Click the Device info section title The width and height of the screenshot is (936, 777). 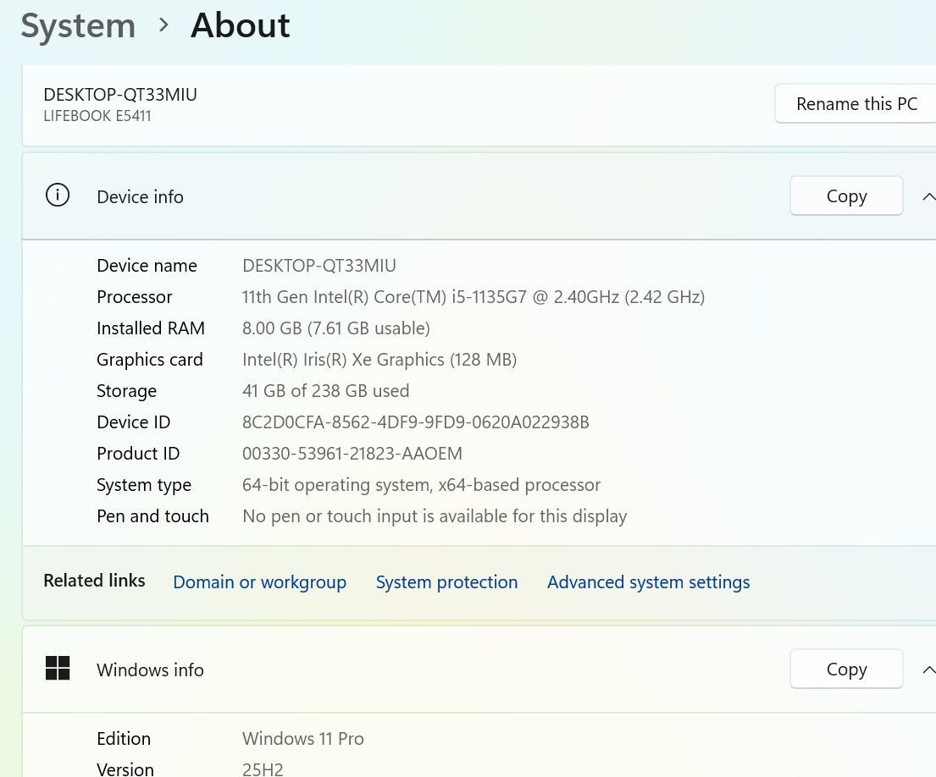pyautogui.click(x=140, y=196)
